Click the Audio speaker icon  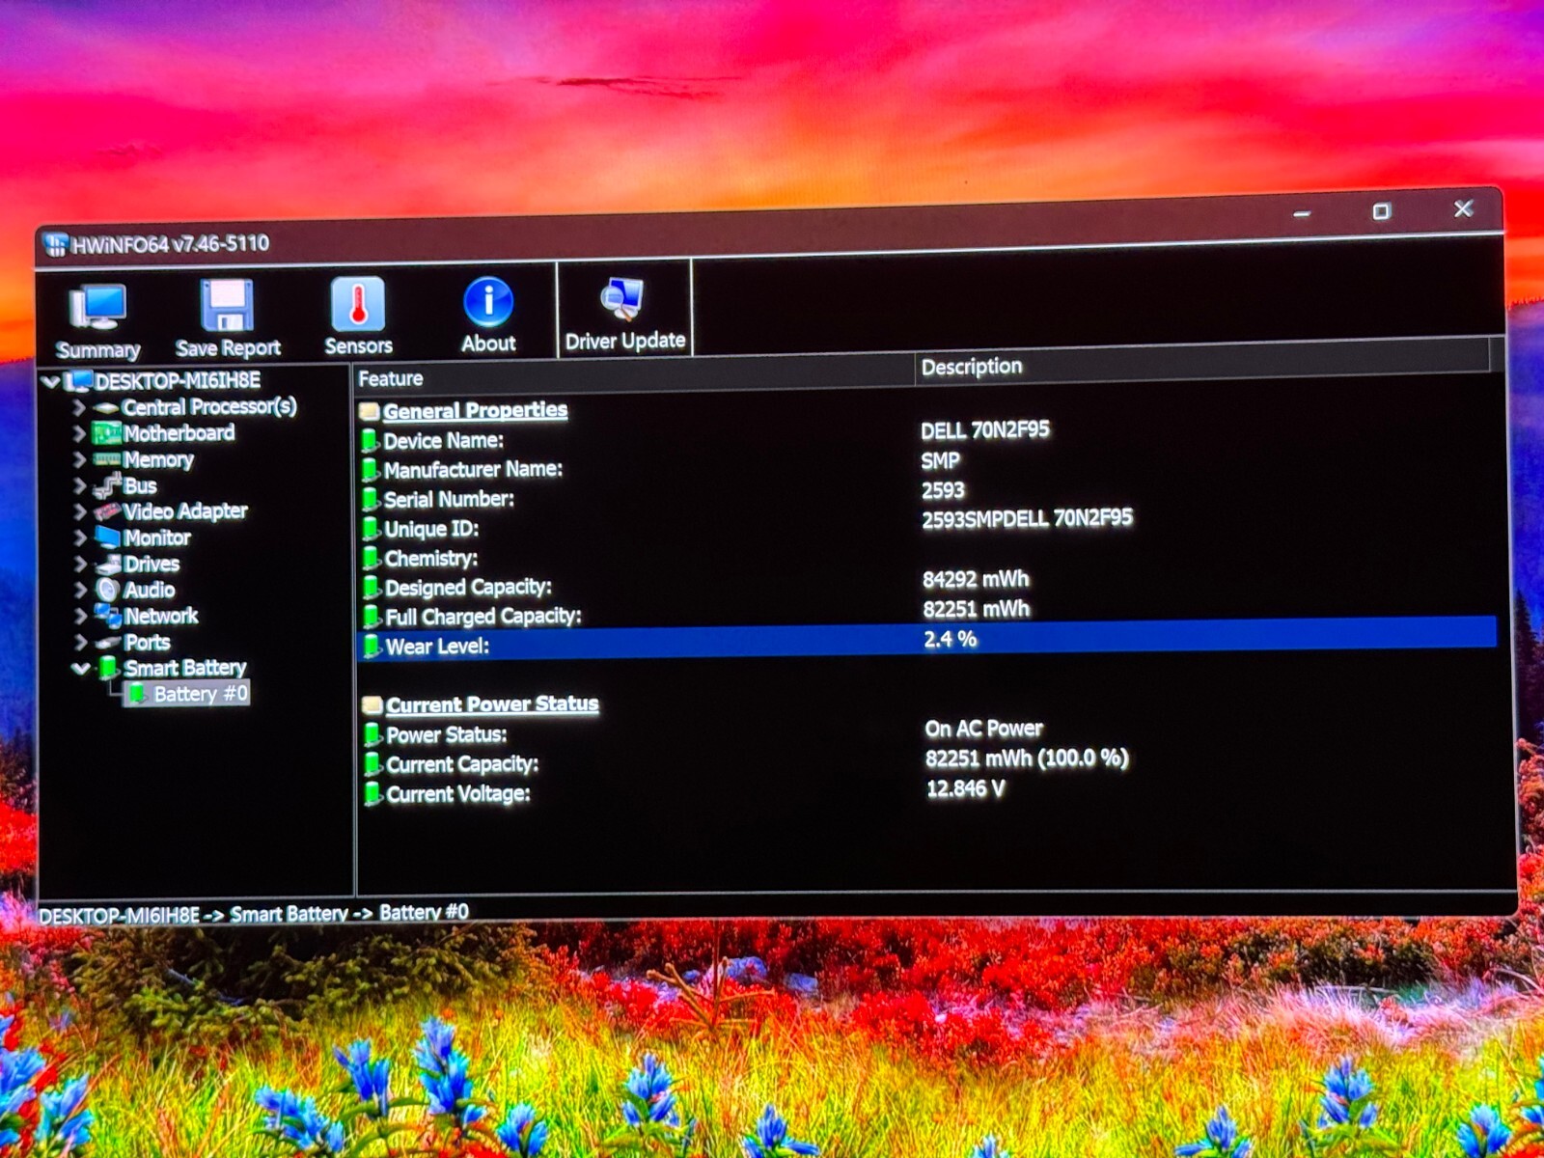click(x=108, y=591)
